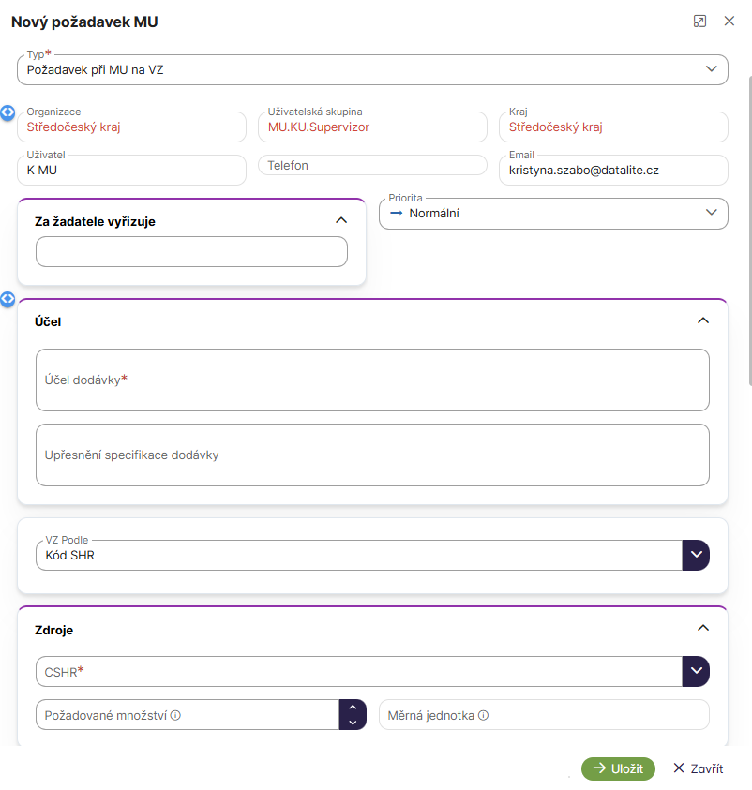Click info icon next to Měrná jednotka

[x=483, y=715]
